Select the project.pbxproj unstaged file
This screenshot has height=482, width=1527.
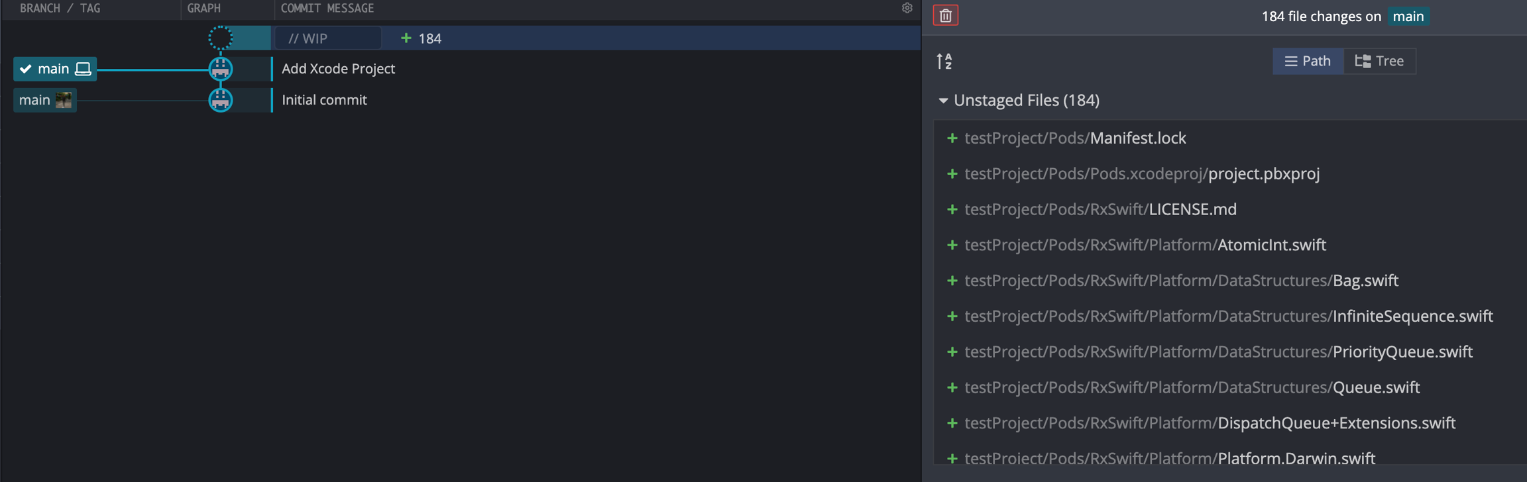(x=1263, y=173)
